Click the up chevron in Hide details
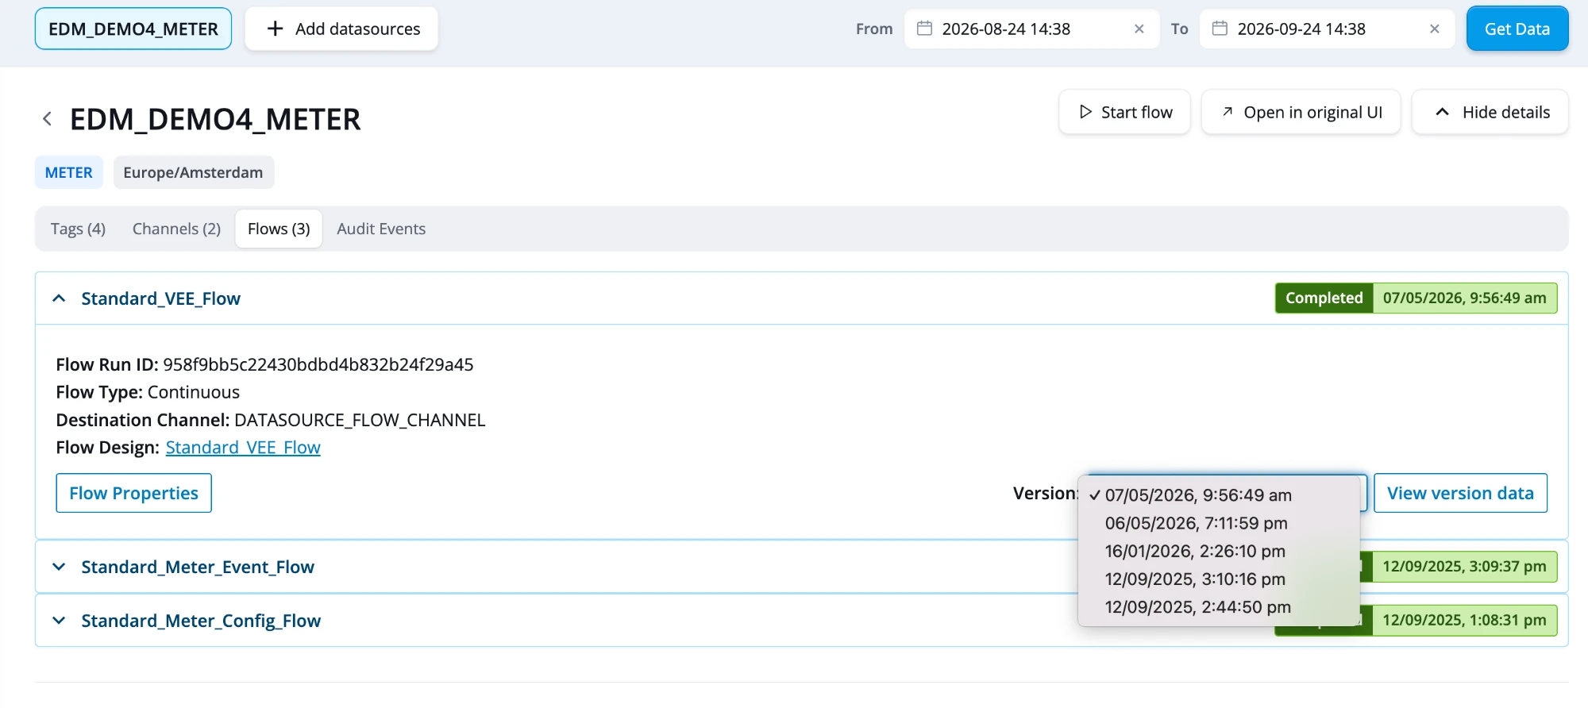Screen dimensions: 1588x708 [1443, 112]
